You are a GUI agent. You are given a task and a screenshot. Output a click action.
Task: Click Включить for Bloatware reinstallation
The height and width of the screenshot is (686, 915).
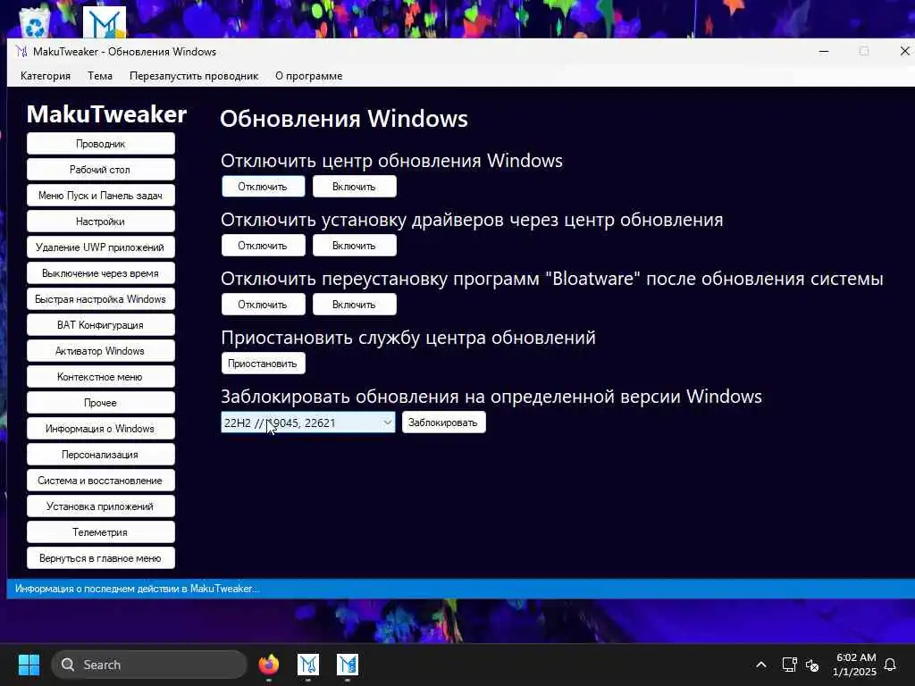point(354,305)
